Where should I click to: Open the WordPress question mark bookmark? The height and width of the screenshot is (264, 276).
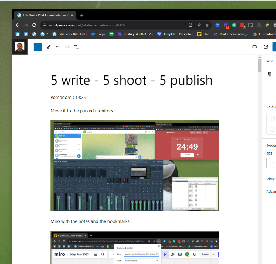point(44,34)
